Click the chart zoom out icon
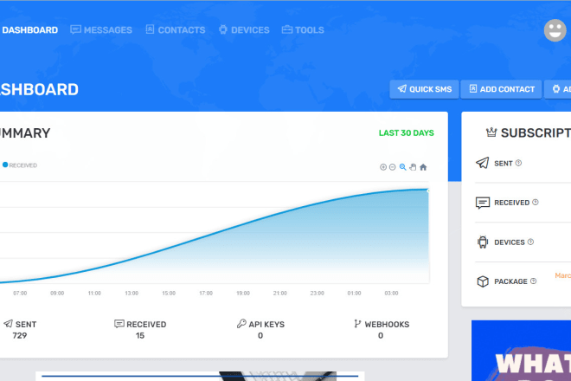 tap(392, 167)
